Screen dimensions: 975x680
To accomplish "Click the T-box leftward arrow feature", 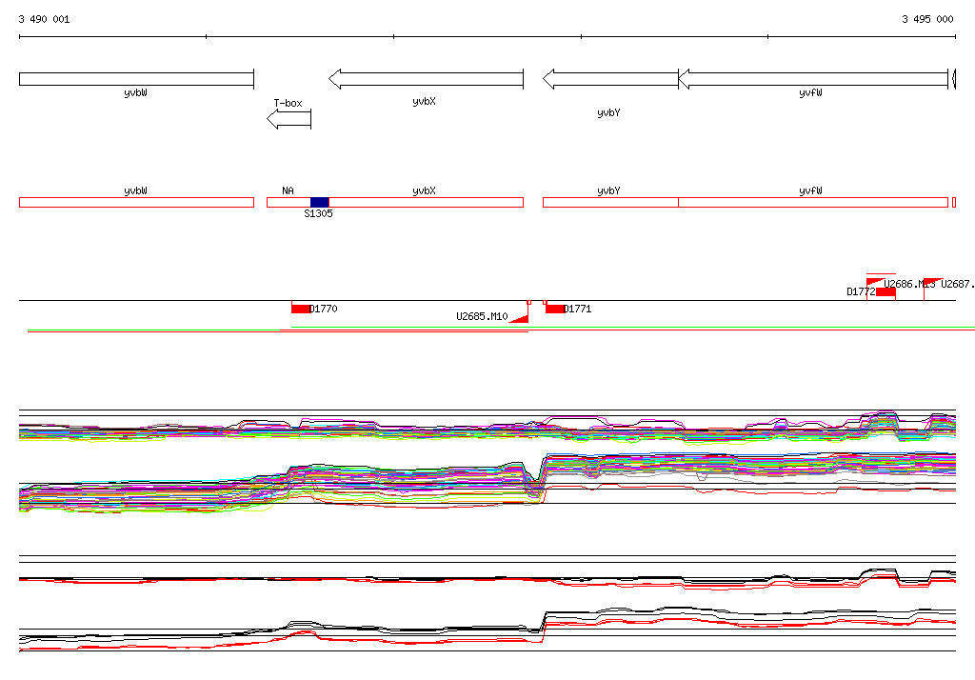I will click(x=289, y=119).
